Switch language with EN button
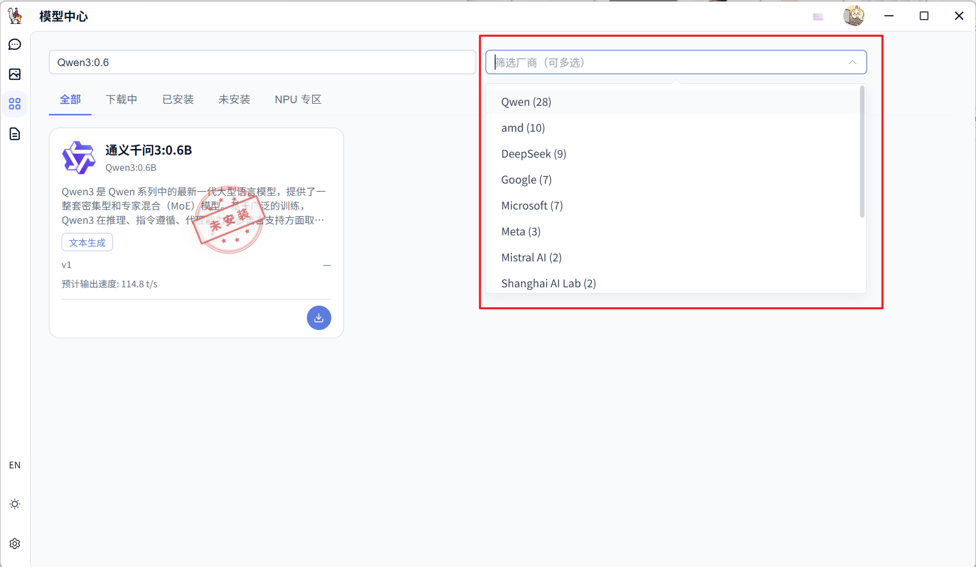 pyautogui.click(x=15, y=465)
